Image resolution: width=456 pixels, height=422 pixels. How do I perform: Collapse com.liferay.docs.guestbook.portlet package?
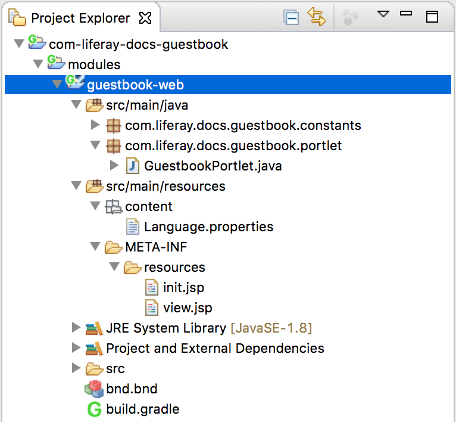coord(95,145)
